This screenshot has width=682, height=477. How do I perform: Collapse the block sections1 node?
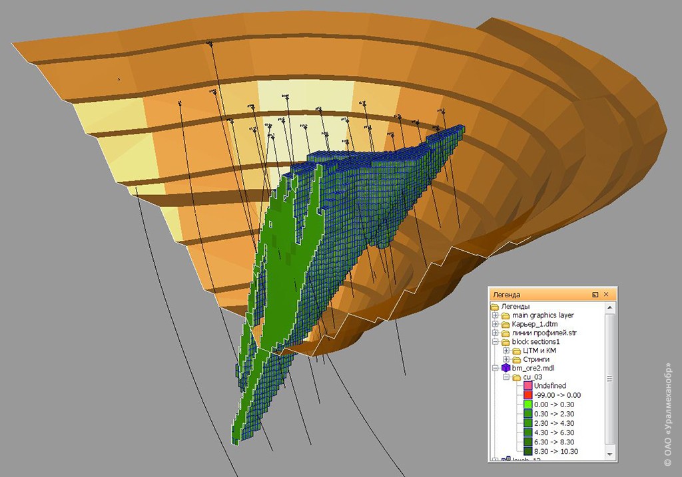coord(496,342)
